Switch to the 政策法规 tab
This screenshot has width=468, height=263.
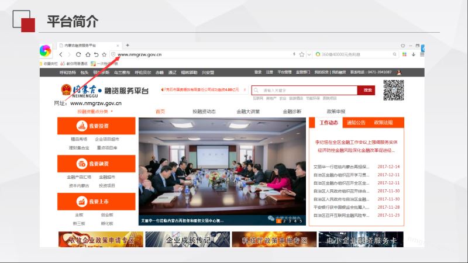tap(383, 123)
